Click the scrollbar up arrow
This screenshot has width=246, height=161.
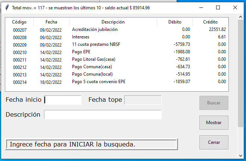tap(240, 17)
